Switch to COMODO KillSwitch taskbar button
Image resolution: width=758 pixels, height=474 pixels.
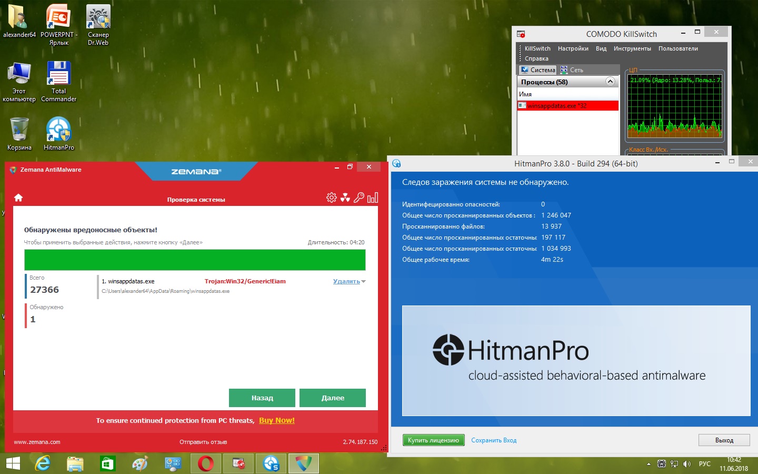pos(238,463)
